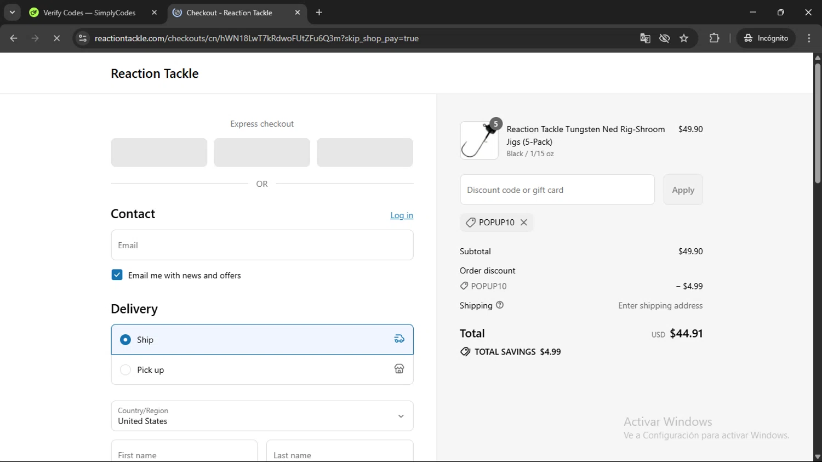
Task: Click the Black / 1/15 oz variant text
Action: click(530, 154)
